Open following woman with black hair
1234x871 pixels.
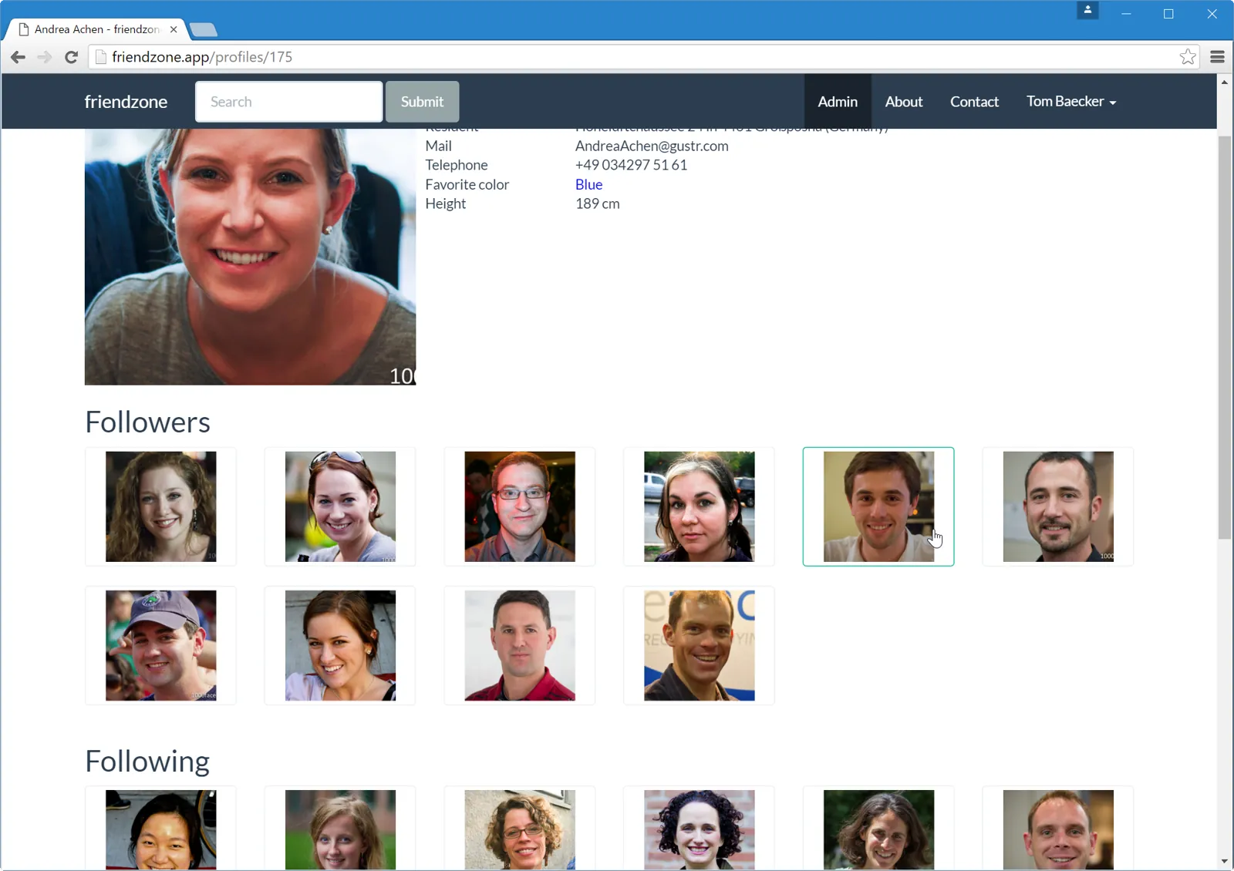pos(160,829)
